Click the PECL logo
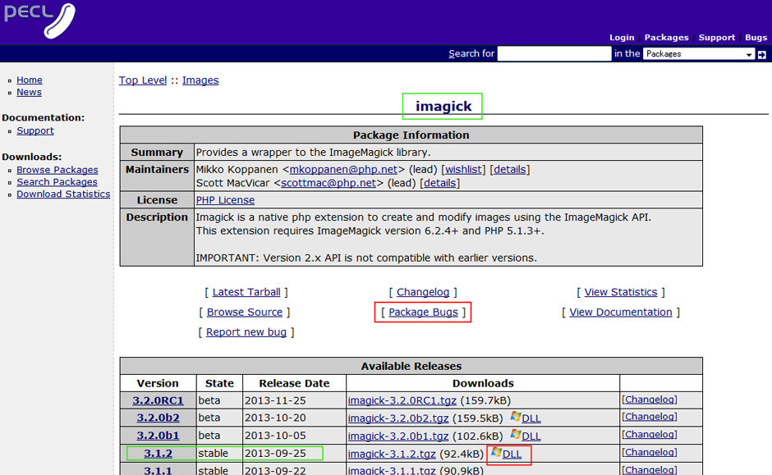The height and width of the screenshot is (475, 772). click(x=40, y=21)
